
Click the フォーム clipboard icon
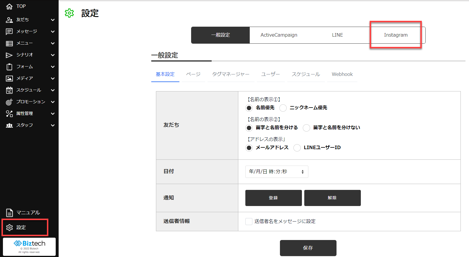[9, 67]
